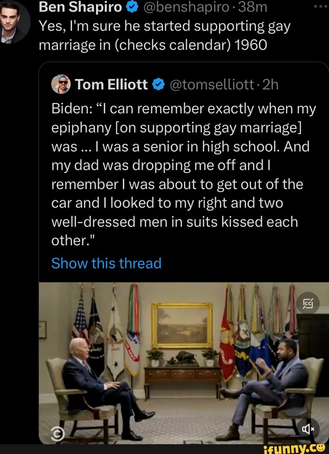Click the Ben Shapiro display name
329x454 pixels.
click(x=80, y=7)
